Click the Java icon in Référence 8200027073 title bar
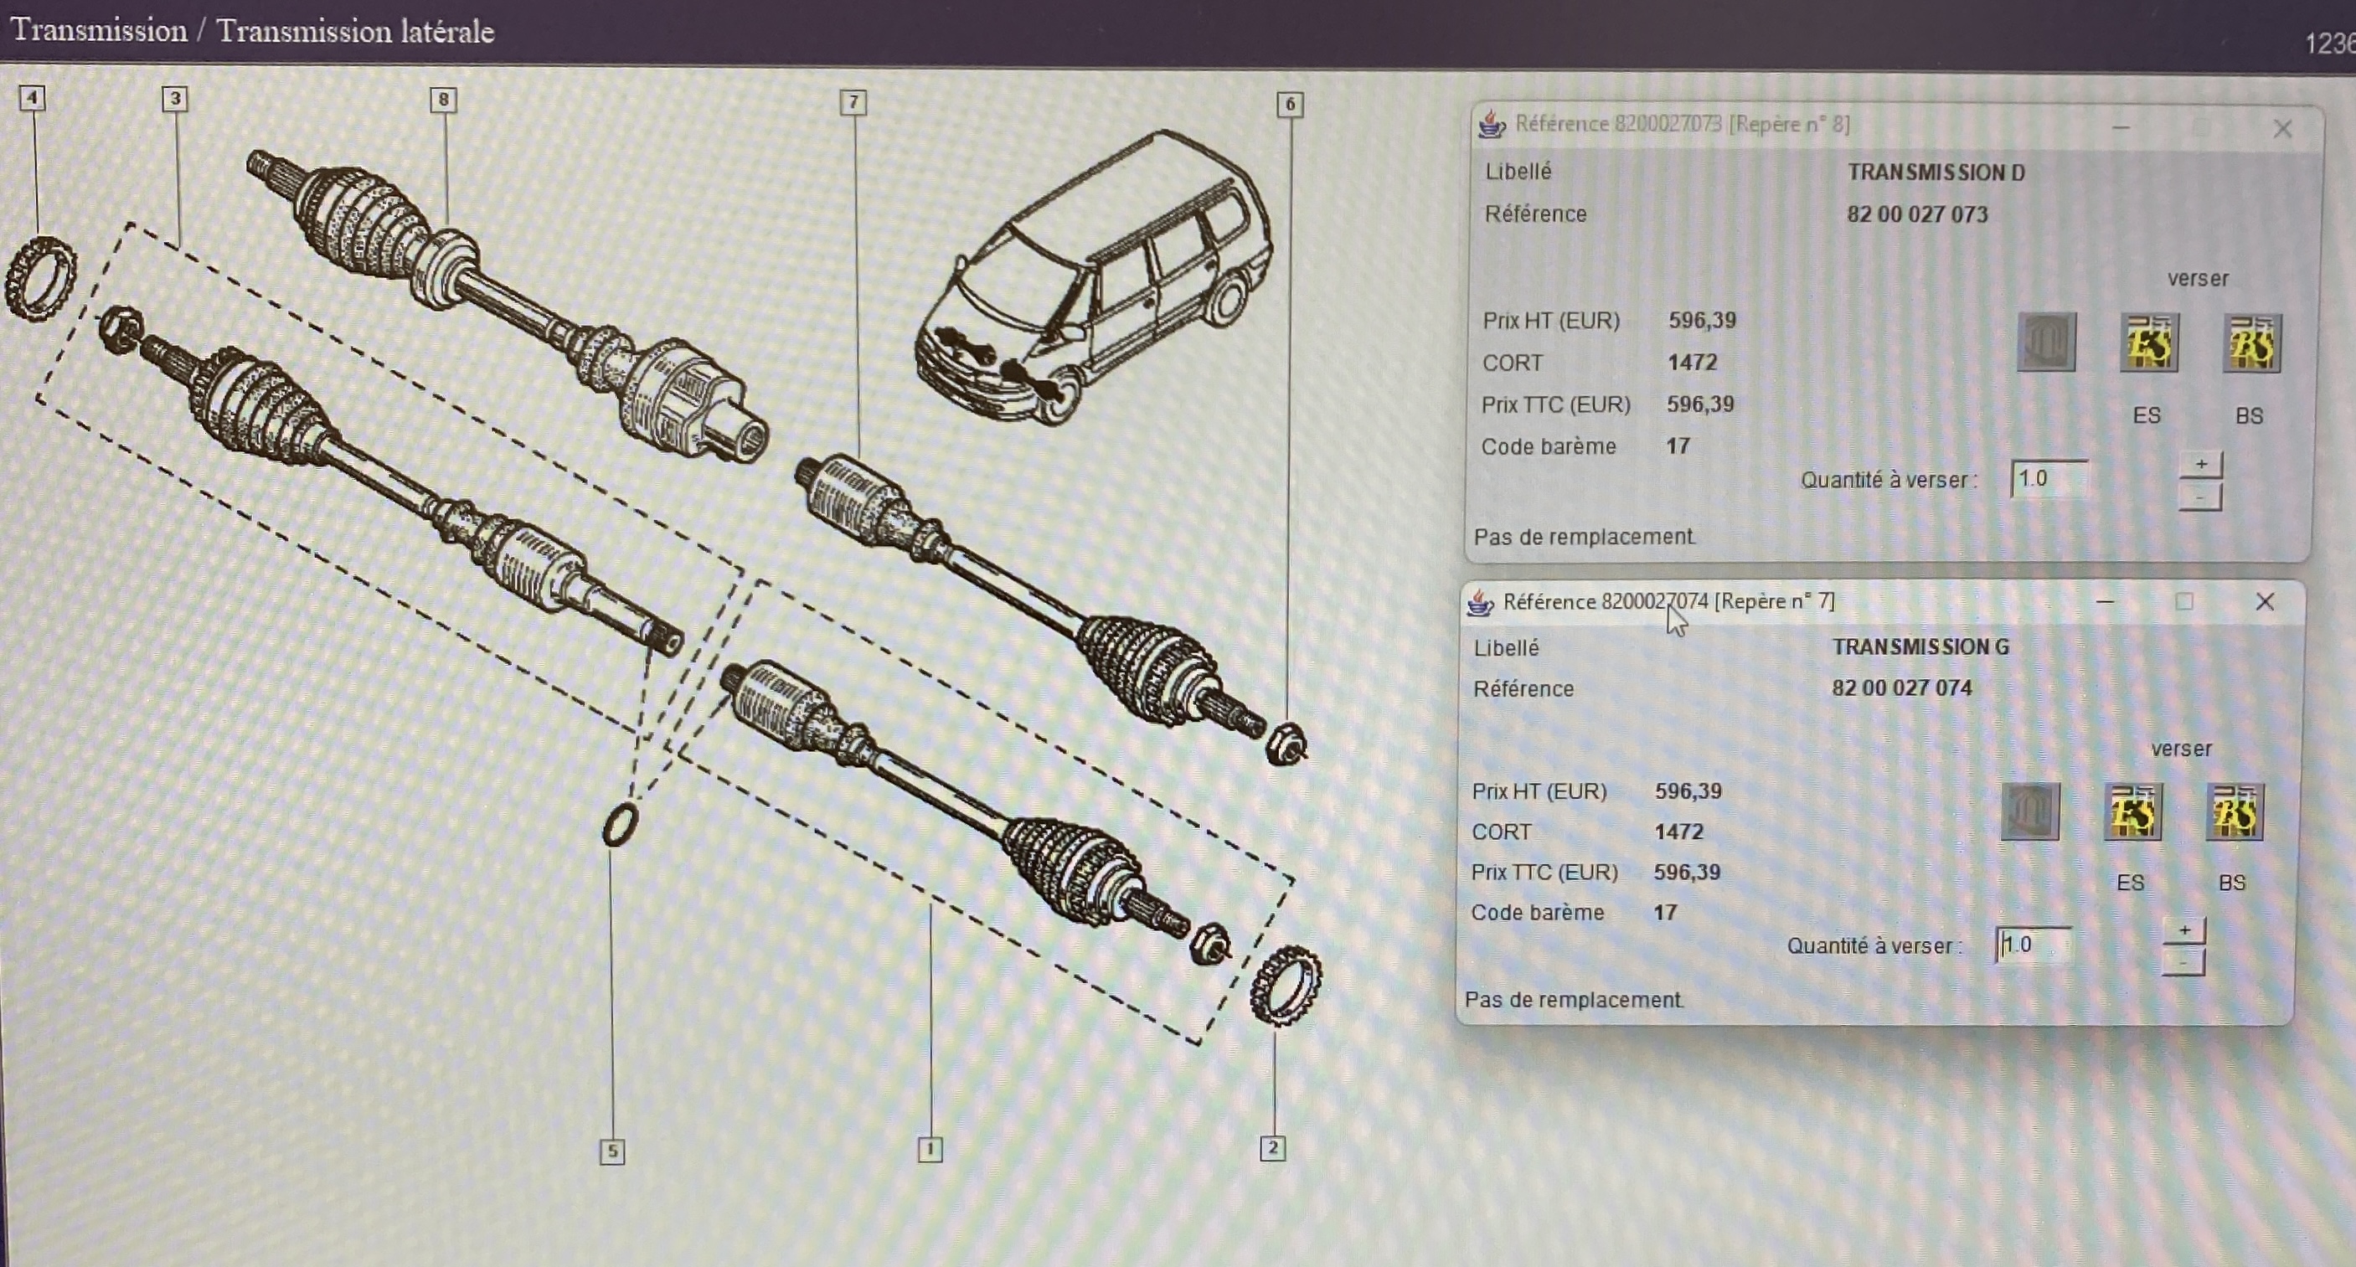Viewport: 2356px width, 1267px height. (x=1492, y=124)
